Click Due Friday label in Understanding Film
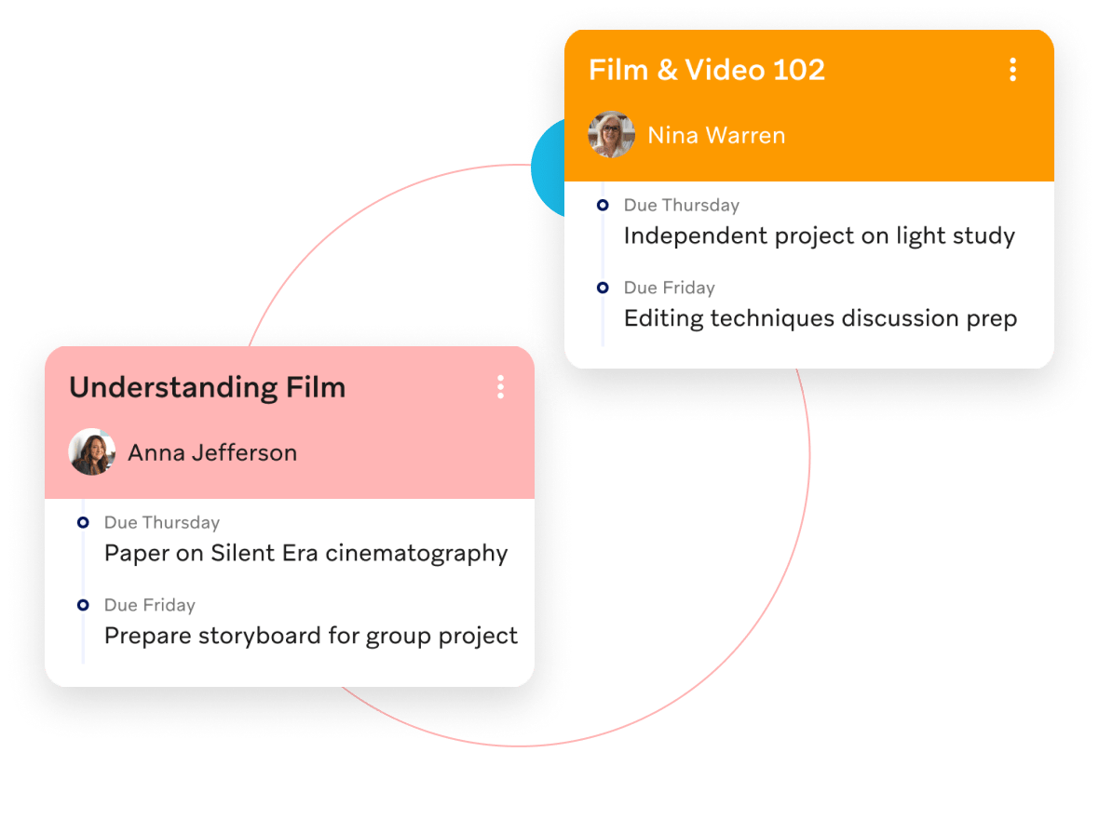1099x833 pixels. (x=149, y=605)
